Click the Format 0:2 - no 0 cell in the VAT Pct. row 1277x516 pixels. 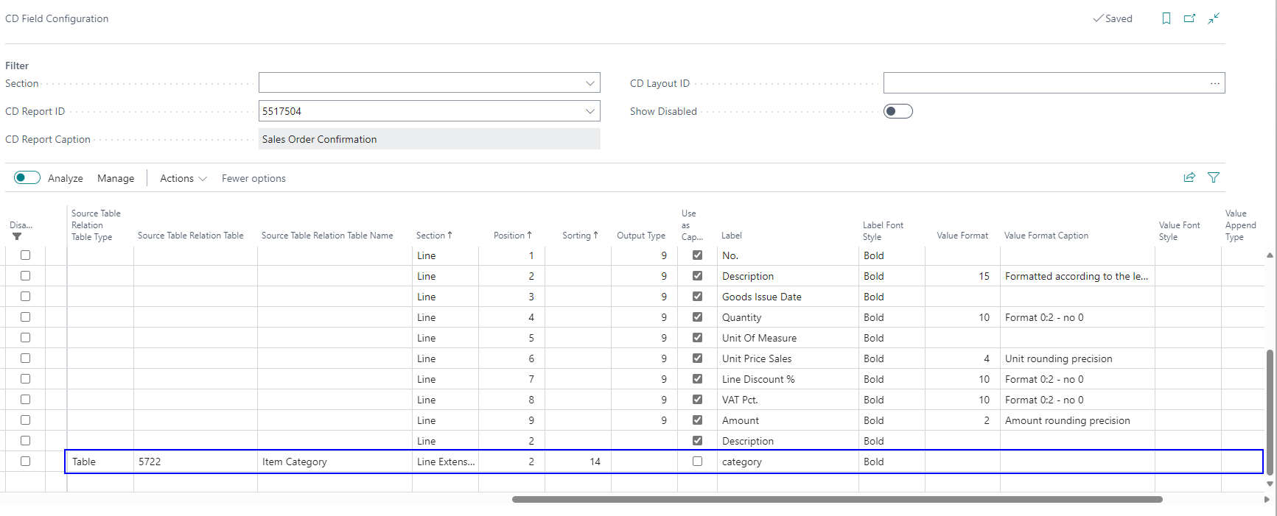[x=1077, y=400]
